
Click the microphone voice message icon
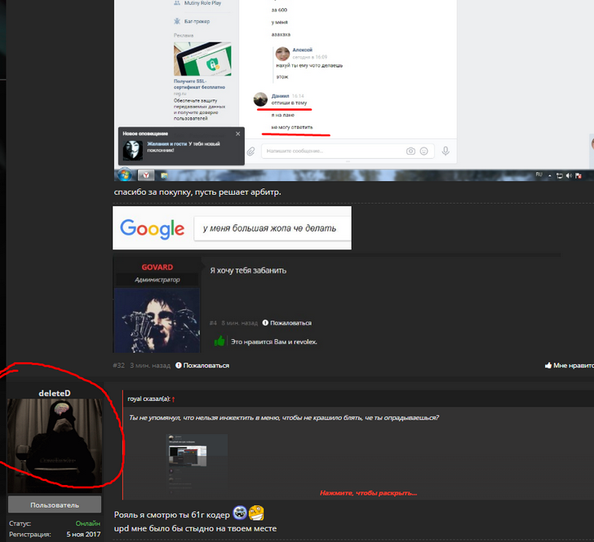[x=445, y=151]
